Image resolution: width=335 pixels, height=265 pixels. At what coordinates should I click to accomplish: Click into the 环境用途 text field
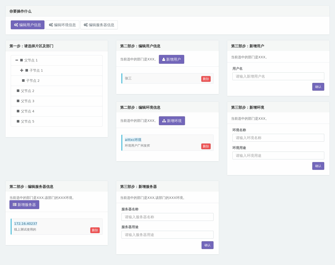[278, 155]
